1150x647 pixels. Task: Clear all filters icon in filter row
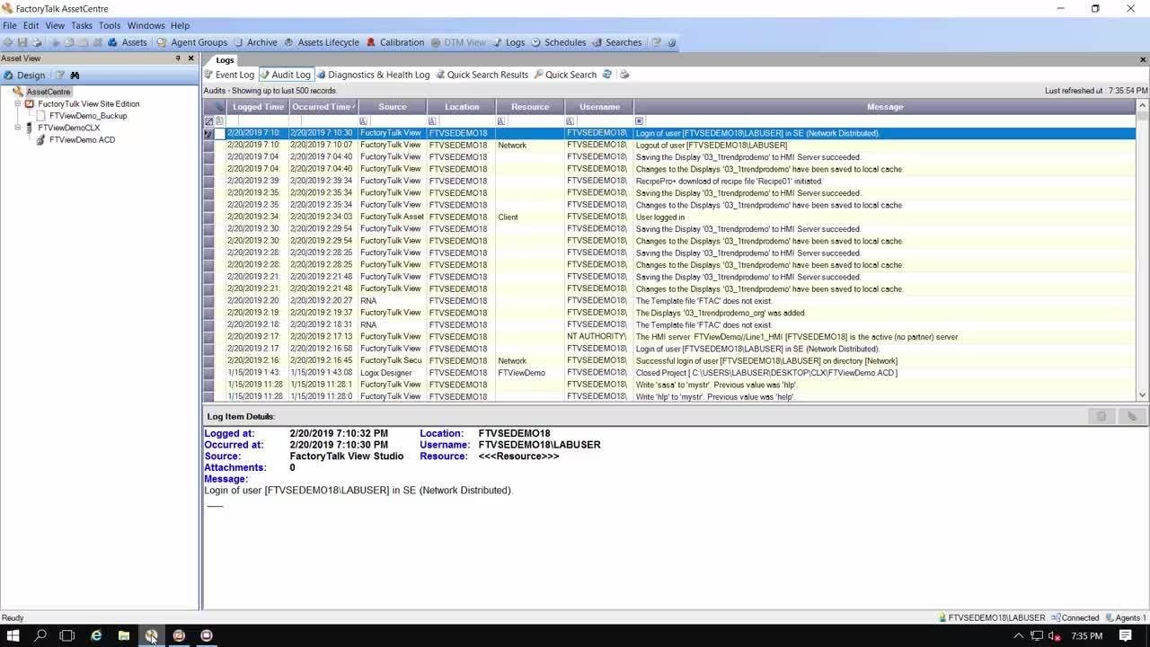[209, 120]
